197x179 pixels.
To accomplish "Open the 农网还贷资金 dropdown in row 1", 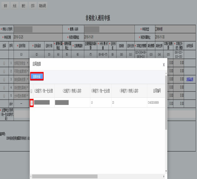I will 21,63.
